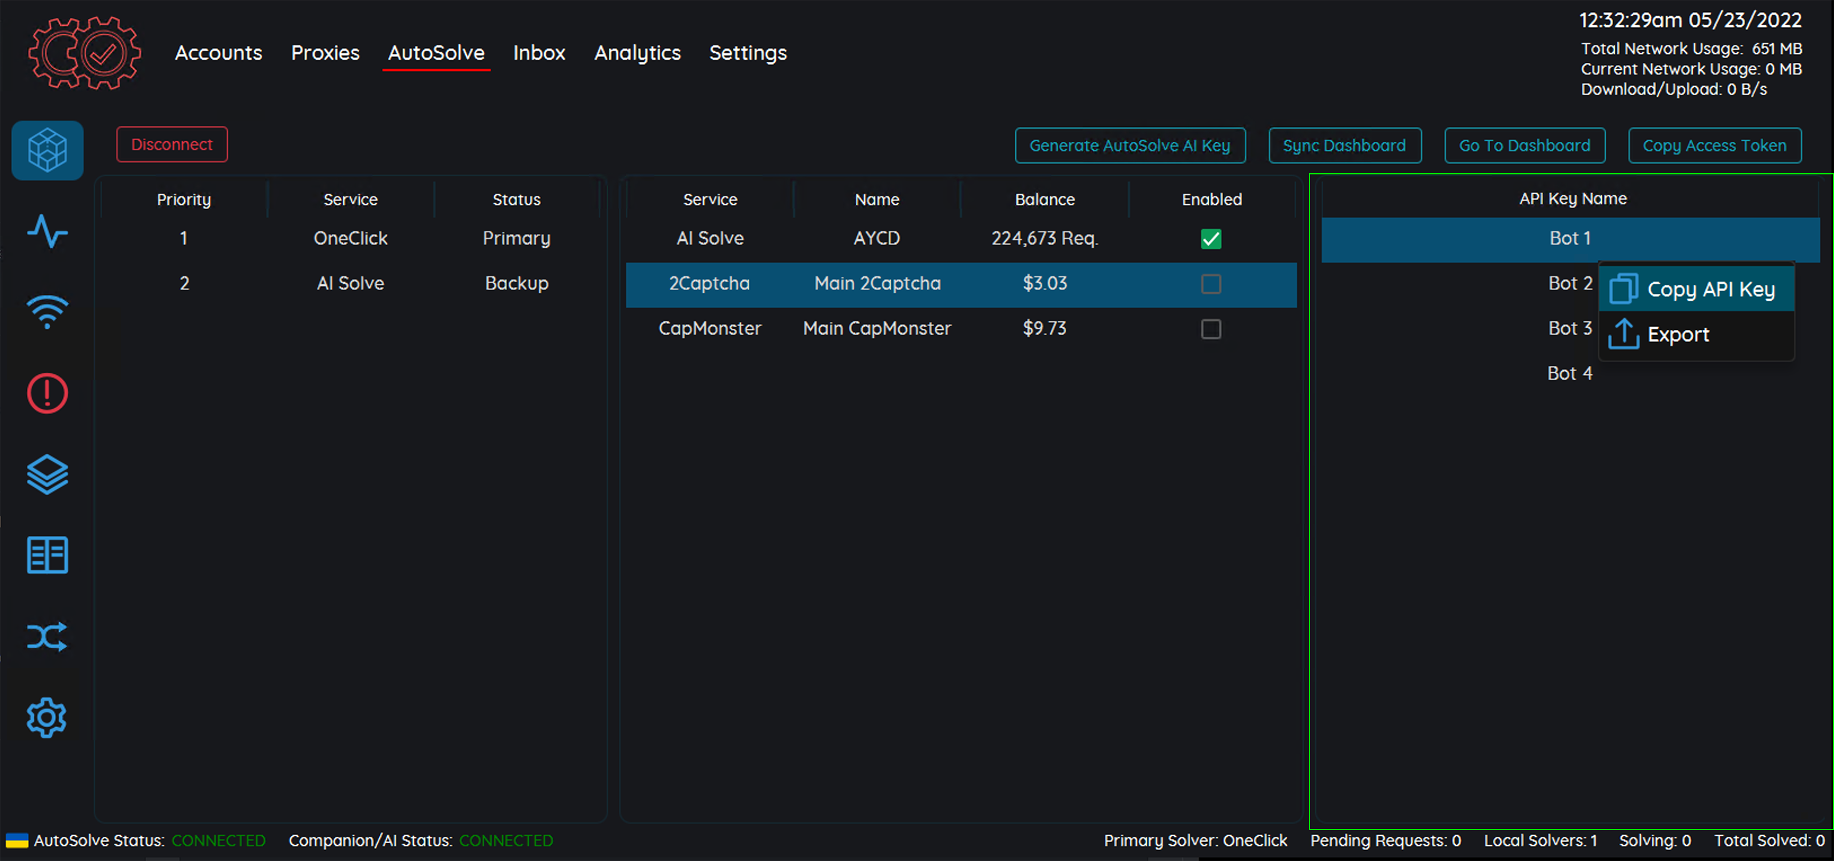Click the Go To Dashboard button
Screen dimensions: 1834x861
click(x=1525, y=145)
